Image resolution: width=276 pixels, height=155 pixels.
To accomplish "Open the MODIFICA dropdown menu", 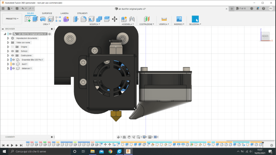I will coord(95,24).
